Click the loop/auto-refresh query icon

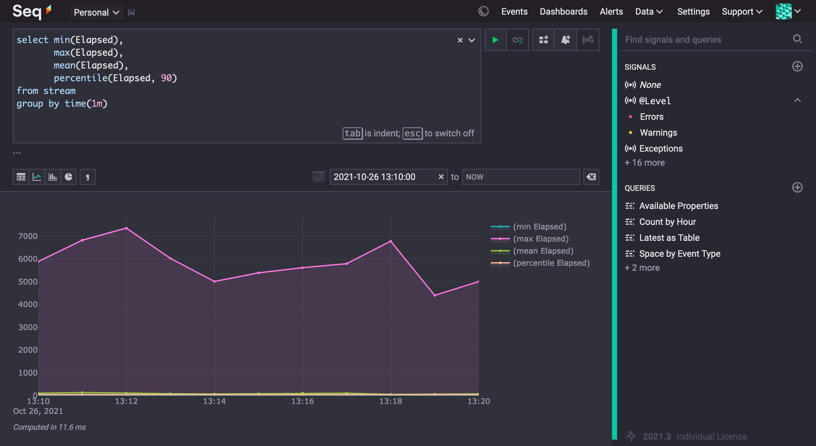coord(517,40)
